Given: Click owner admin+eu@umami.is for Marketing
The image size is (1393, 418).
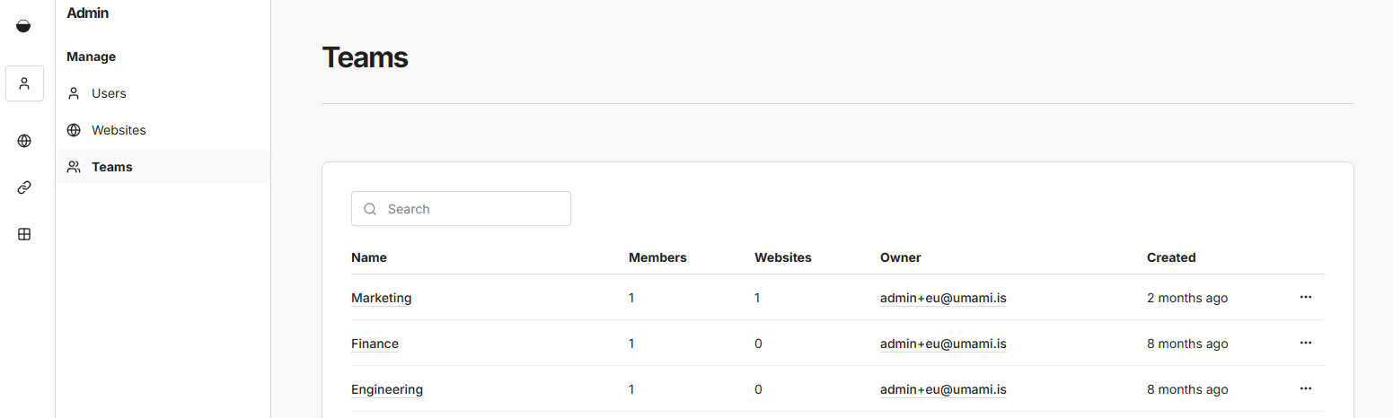Looking at the screenshot, I should pyautogui.click(x=942, y=298).
